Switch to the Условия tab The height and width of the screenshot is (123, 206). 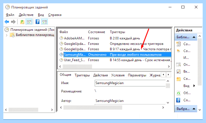[x=118, y=75]
